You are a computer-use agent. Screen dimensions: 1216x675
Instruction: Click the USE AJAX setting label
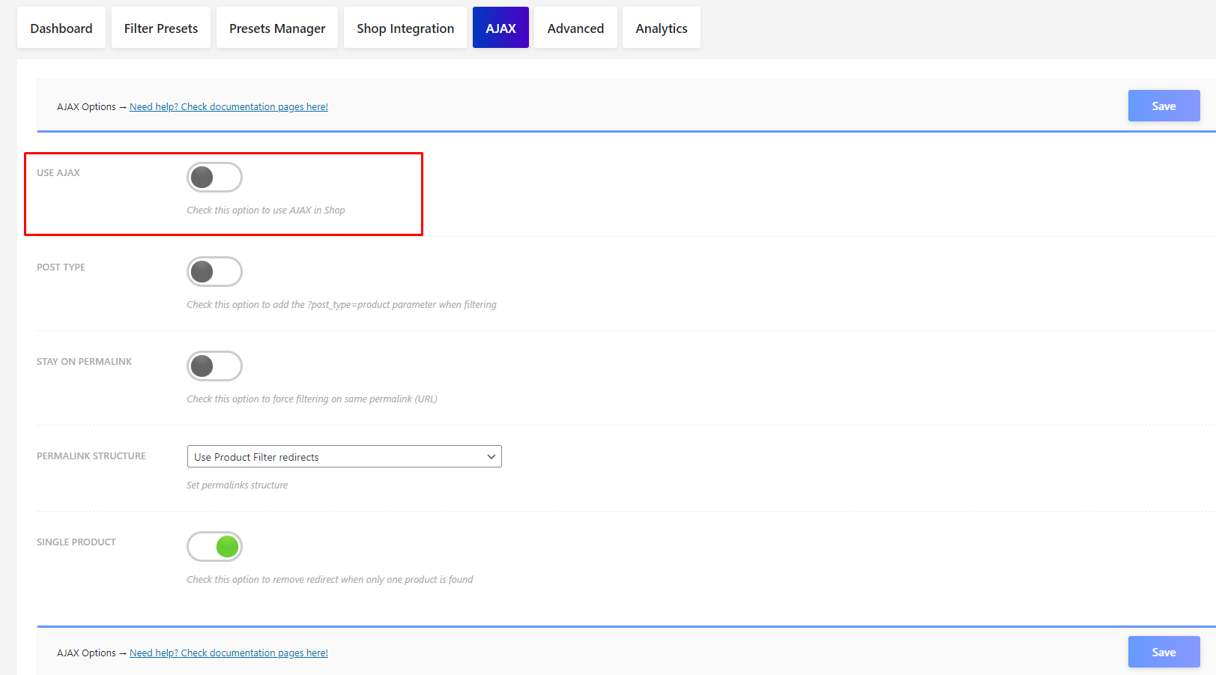coord(58,173)
